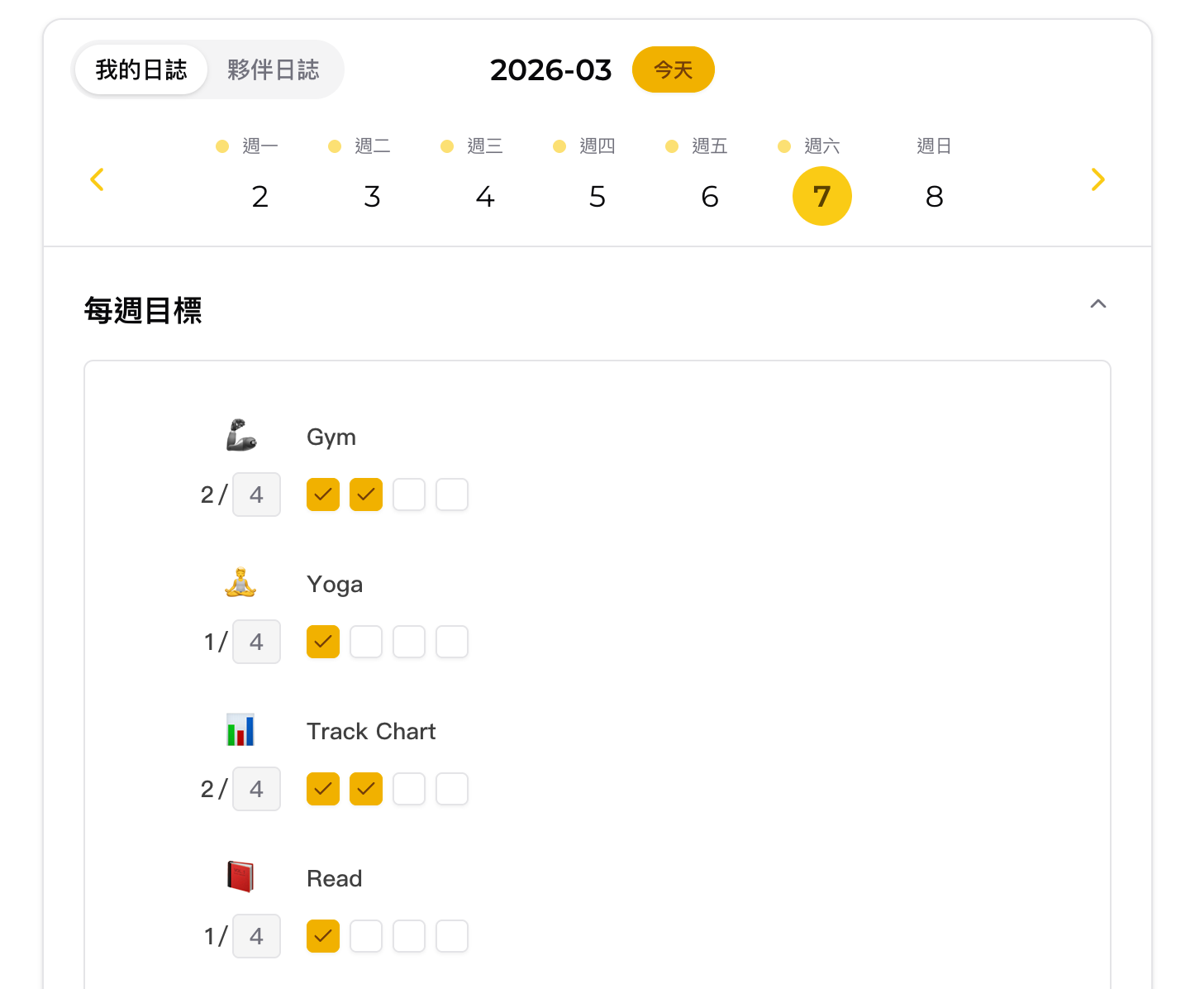Select the 我的日誌 tab
The width and height of the screenshot is (1195, 989).
[x=141, y=69]
